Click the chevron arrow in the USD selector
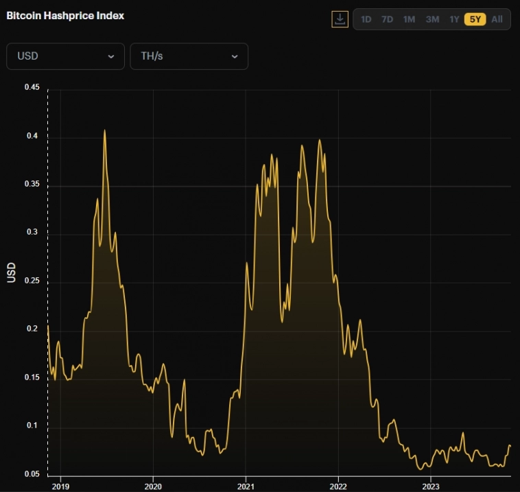 coord(111,57)
